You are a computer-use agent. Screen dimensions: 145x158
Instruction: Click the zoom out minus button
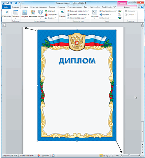coord(122,156)
